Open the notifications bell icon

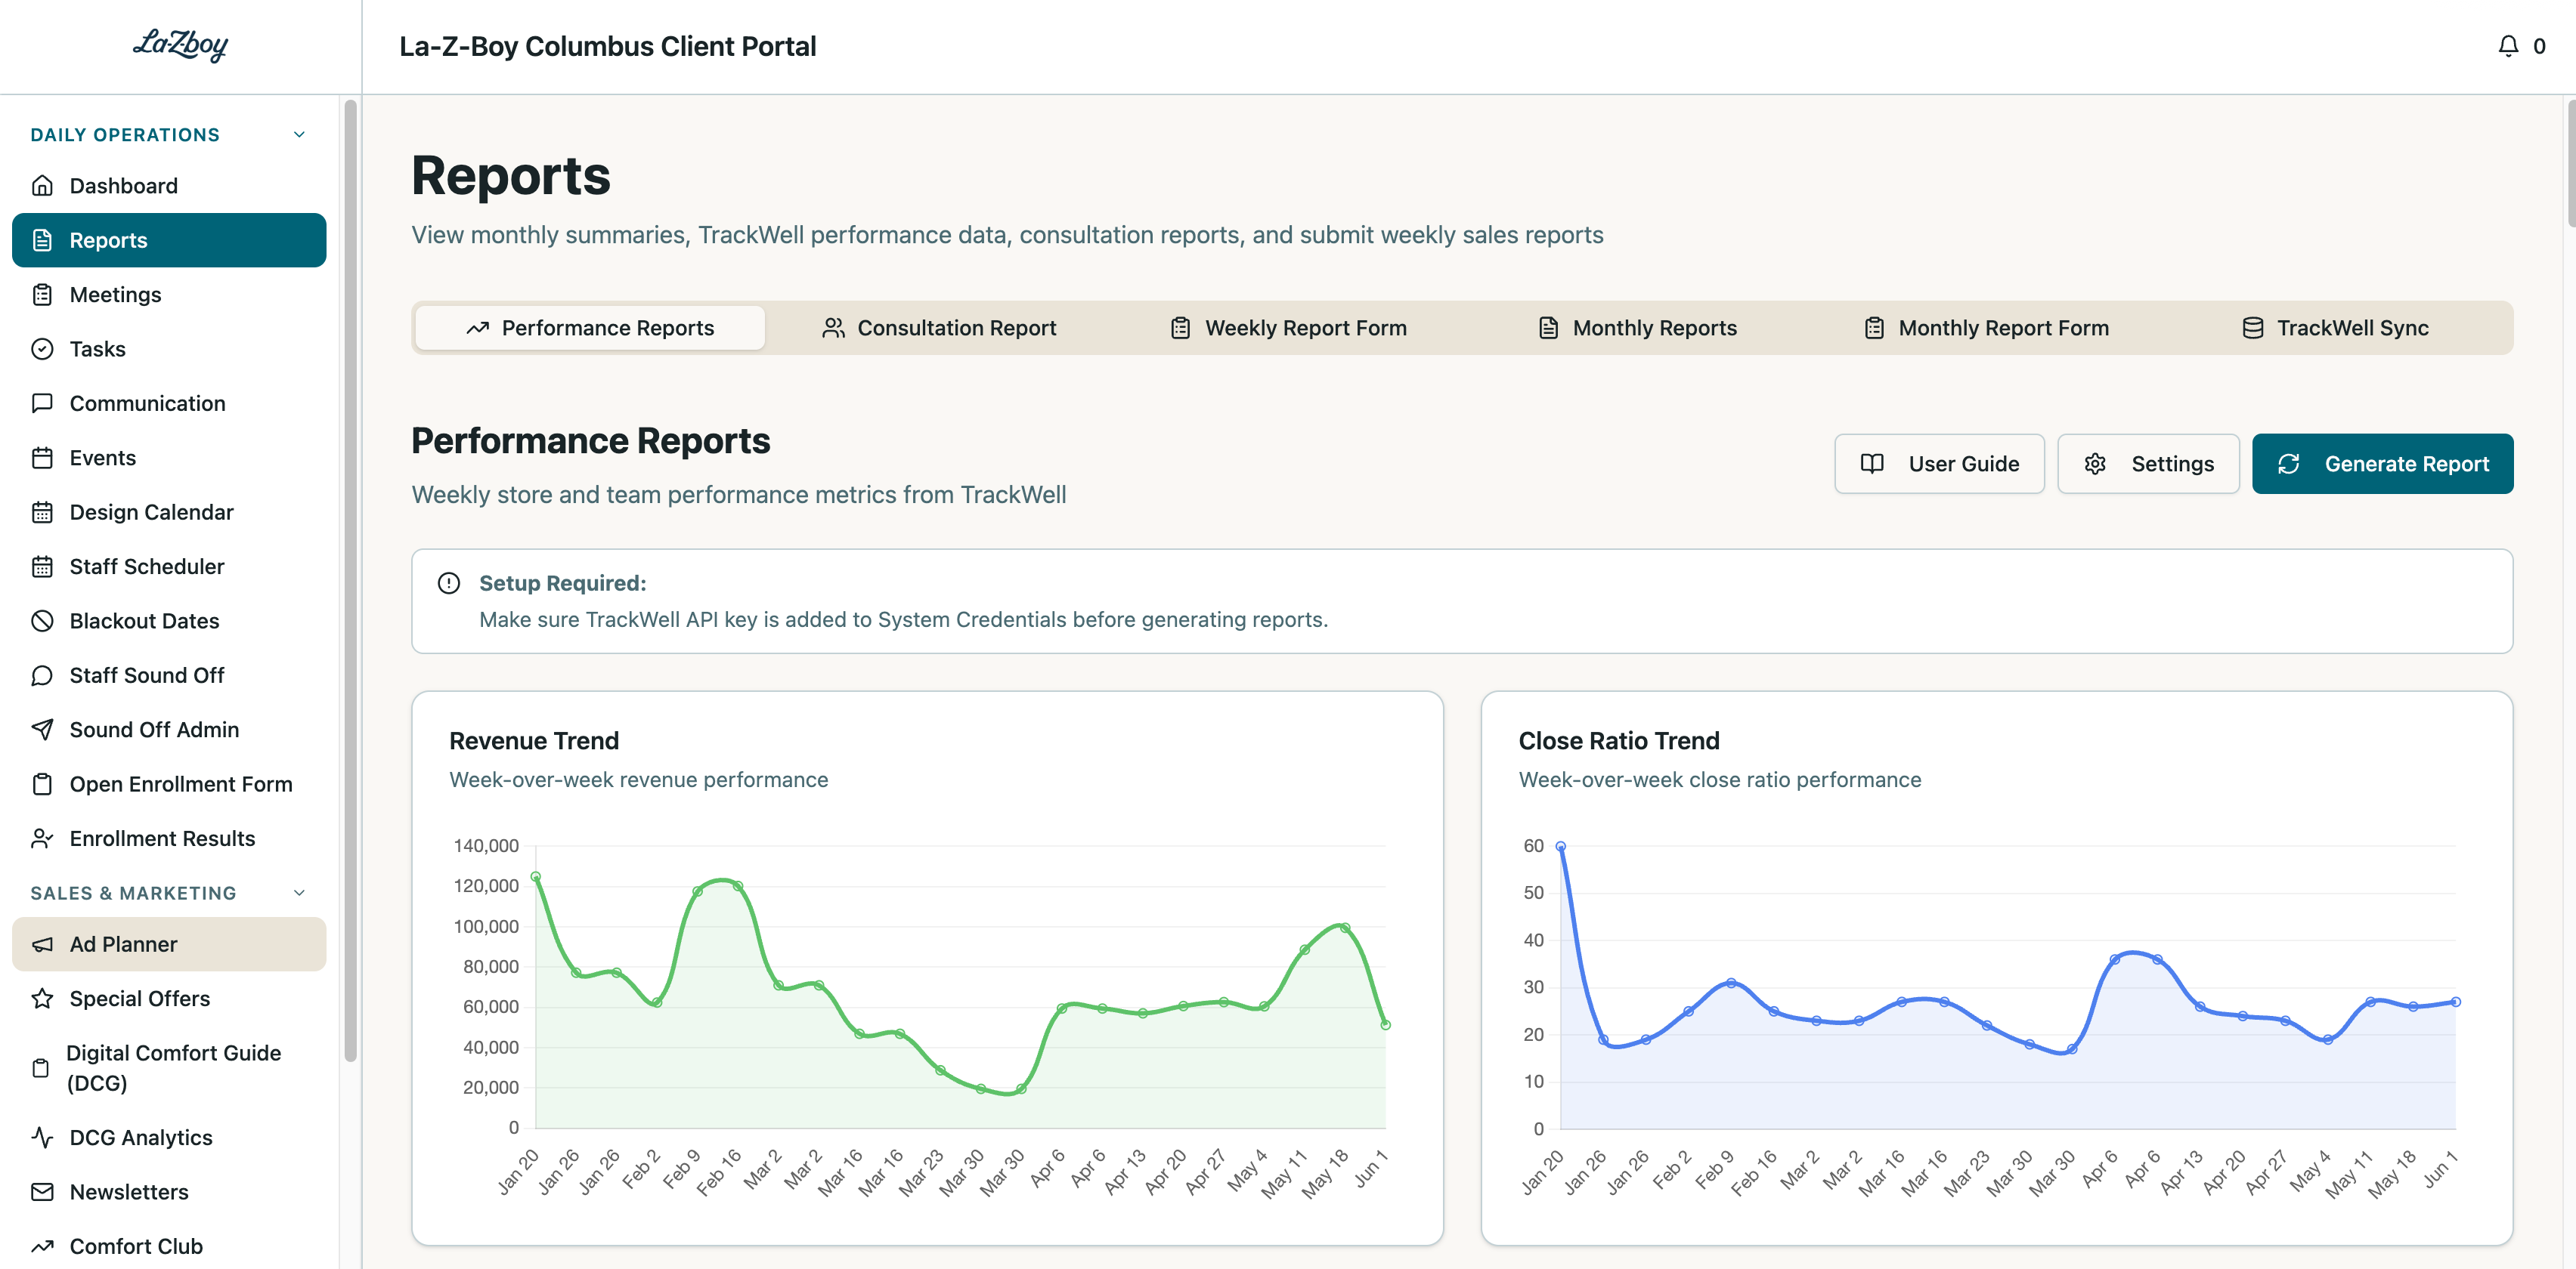coord(2508,46)
